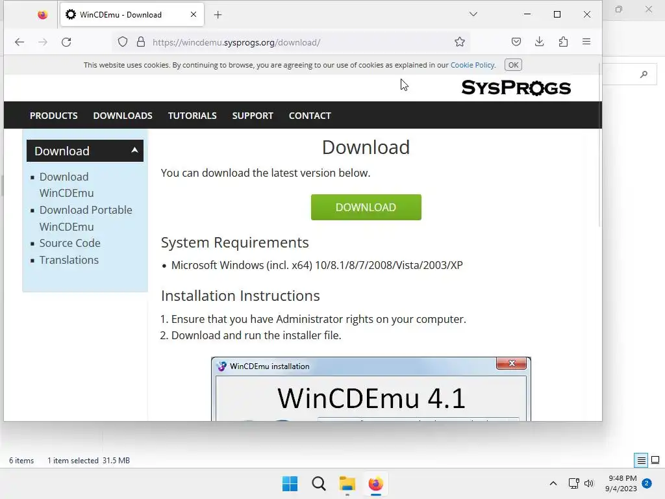Show hidden system tray icons
665x499 pixels.
(x=553, y=483)
